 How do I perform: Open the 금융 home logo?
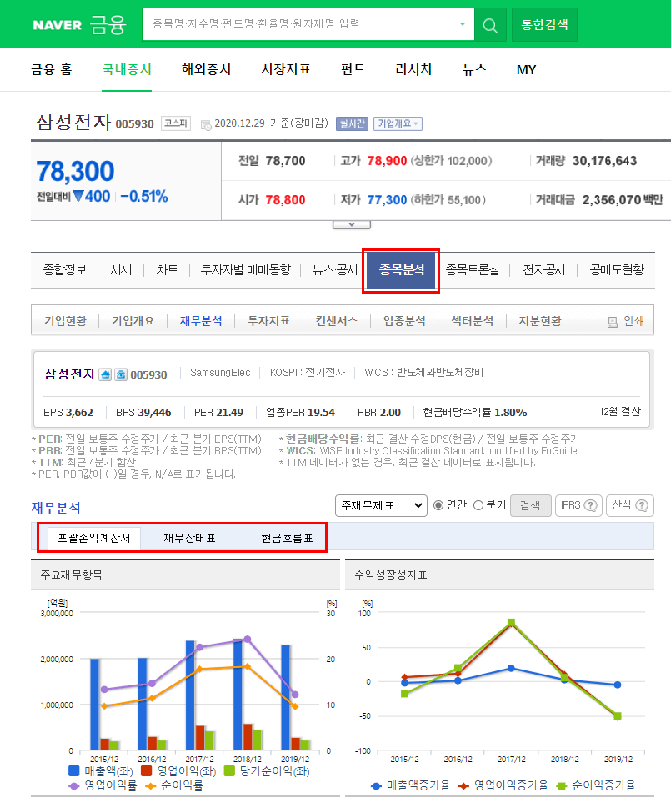[108, 24]
